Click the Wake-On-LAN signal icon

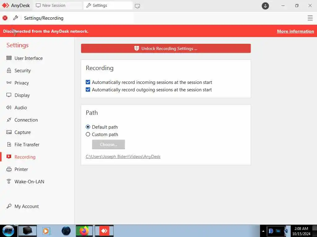click(x=9, y=181)
